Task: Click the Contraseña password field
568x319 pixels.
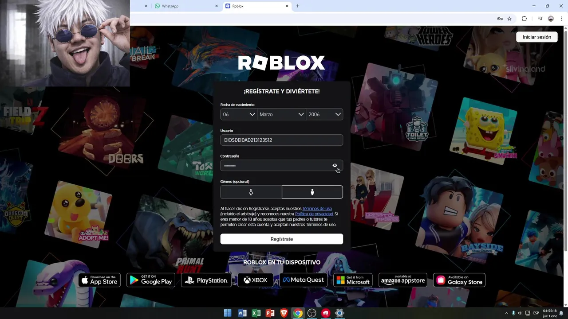Action: [x=281, y=166]
